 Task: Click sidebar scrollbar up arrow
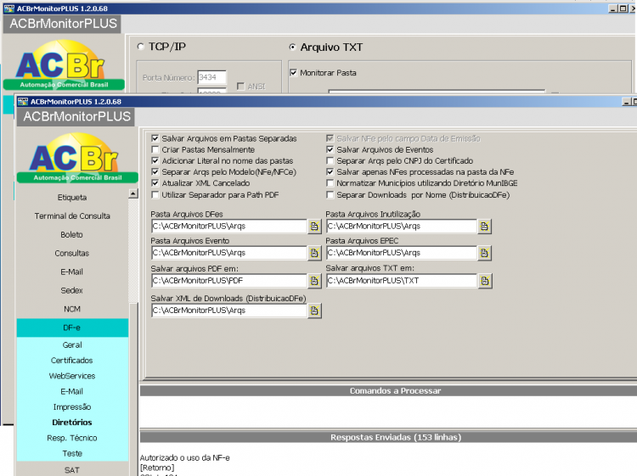pos(133,193)
